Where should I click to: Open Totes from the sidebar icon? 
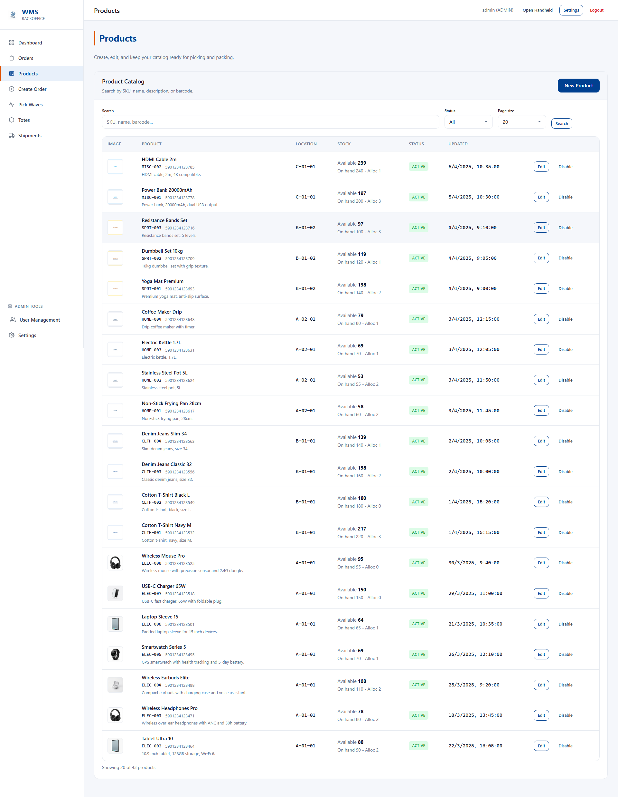coord(12,120)
